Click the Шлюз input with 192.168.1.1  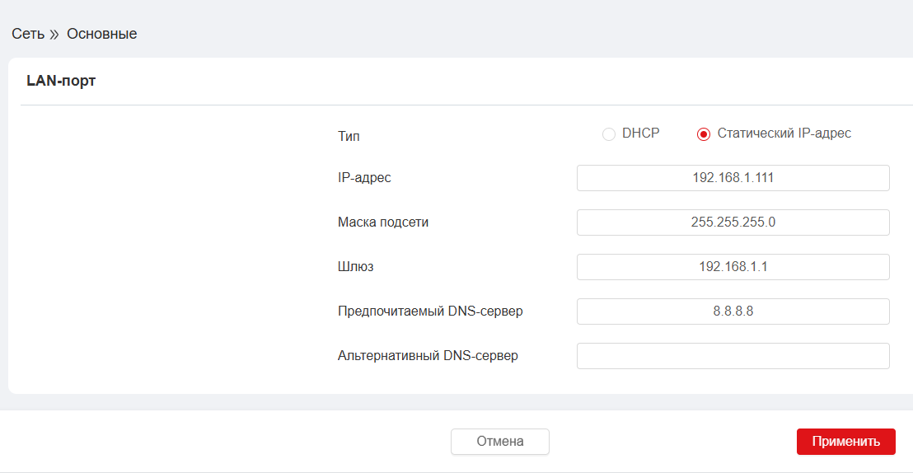[x=733, y=267]
